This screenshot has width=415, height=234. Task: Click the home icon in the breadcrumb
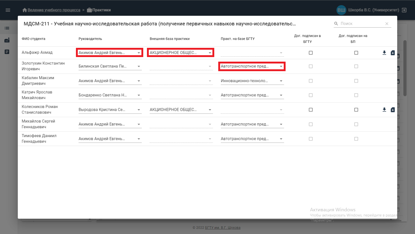pyautogui.click(x=25, y=10)
